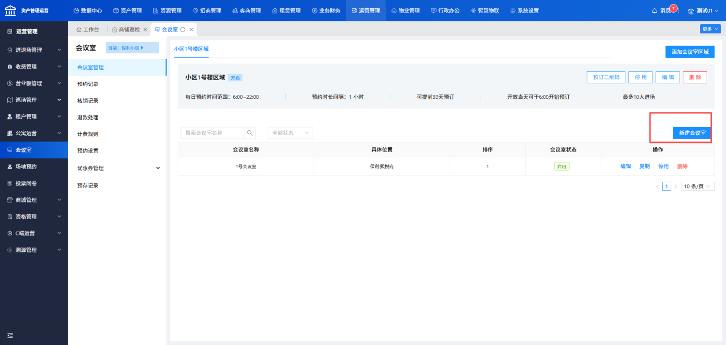Expand 商城管理 in sidebar

[34, 200]
